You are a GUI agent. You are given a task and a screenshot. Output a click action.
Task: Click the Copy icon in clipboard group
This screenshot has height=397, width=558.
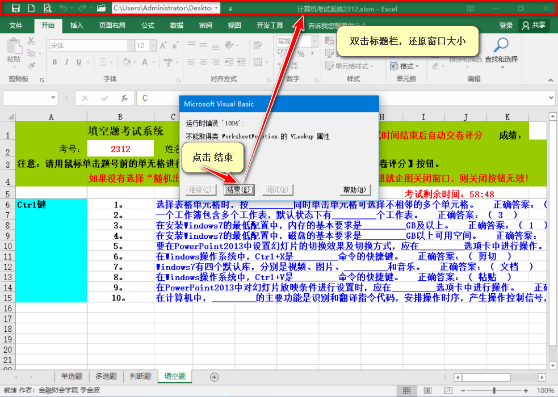pos(31,53)
